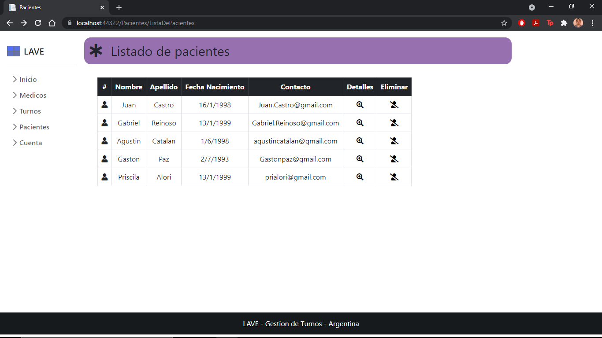Switch to the Pacientes browser tab
602x338 pixels.
click(x=53, y=7)
